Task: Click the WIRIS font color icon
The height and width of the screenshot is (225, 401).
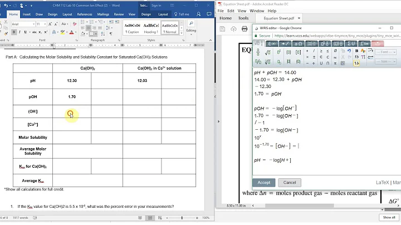Action: pos(363,51)
